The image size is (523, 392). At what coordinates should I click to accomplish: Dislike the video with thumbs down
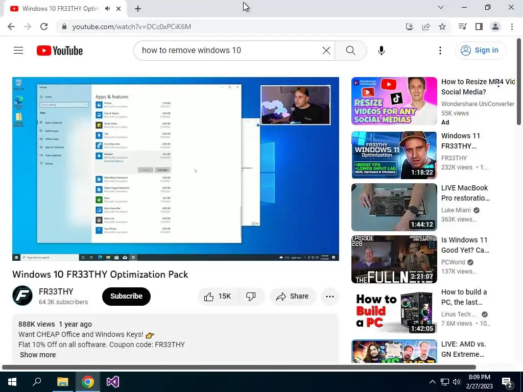(251, 297)
